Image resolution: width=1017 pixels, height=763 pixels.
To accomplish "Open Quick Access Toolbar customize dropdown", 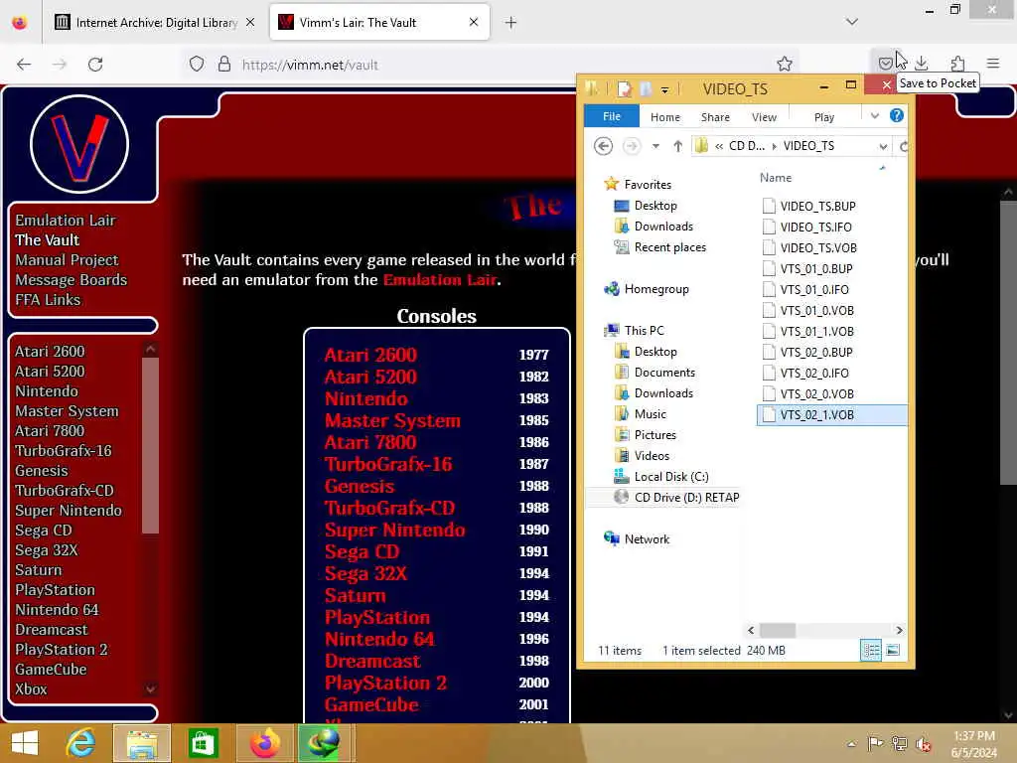I will [x=664, y=90].
